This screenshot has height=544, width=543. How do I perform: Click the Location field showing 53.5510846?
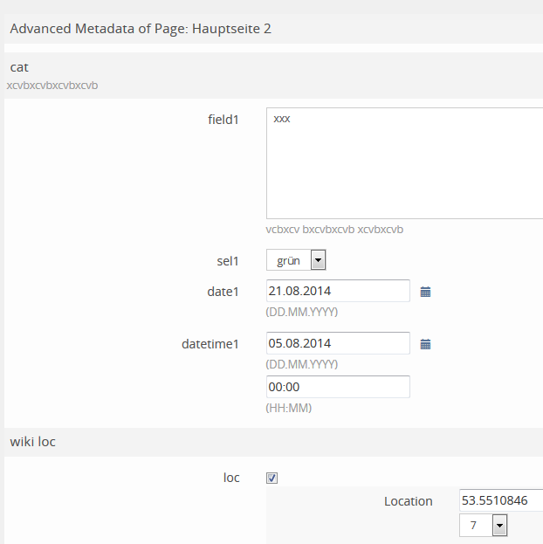[501, 500]
